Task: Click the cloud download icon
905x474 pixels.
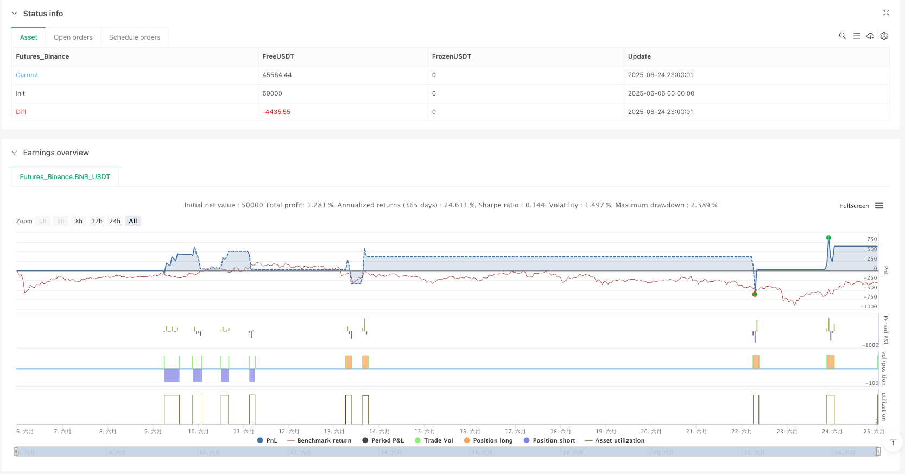Action: pyautogui.click(x=870, y=36)
